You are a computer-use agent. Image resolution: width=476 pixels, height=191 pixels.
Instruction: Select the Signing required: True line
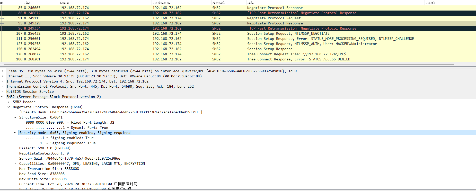61,143
